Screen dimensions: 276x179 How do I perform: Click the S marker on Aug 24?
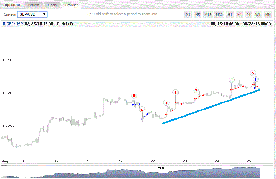[231, 80]
